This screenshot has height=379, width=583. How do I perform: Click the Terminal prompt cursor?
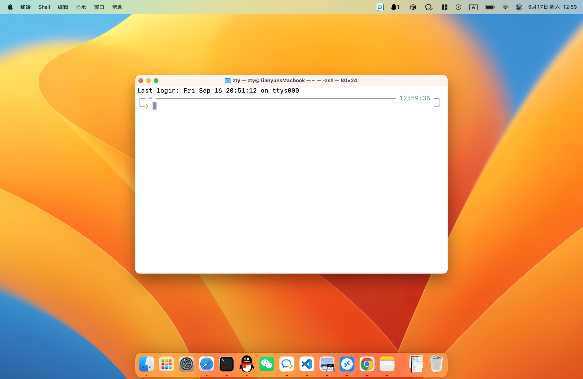(155, 106)
